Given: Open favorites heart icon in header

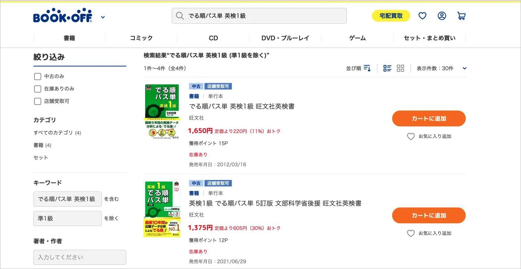Looking at the screenshot, I should 422,16.
